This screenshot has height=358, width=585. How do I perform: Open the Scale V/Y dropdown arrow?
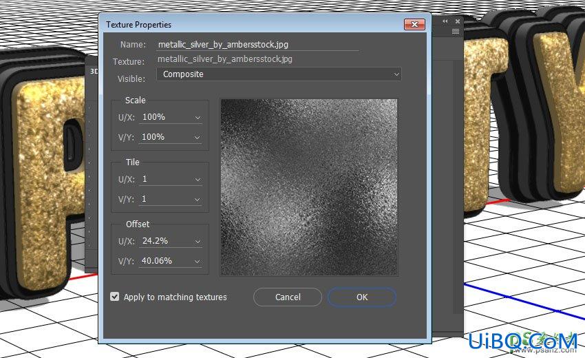pyautogui.click(x=197, y=138)
